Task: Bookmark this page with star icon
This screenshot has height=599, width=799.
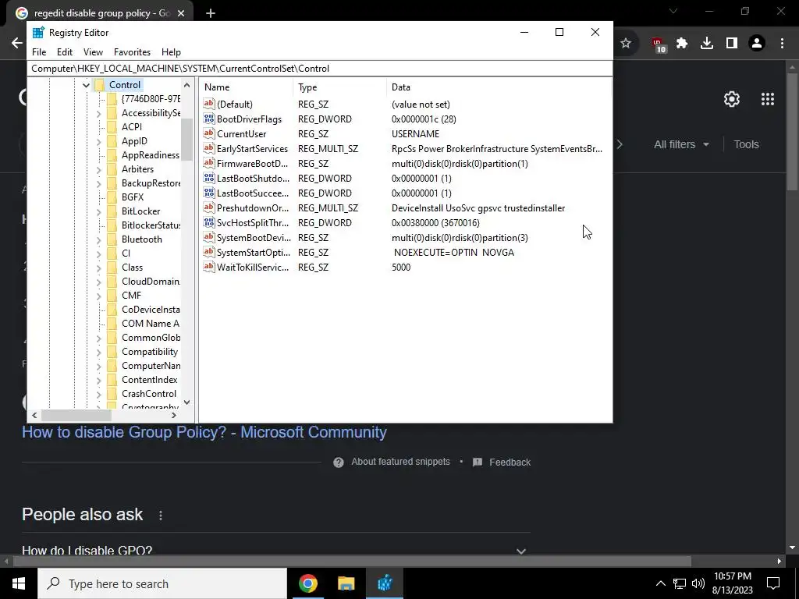Action: coord(626,44)
